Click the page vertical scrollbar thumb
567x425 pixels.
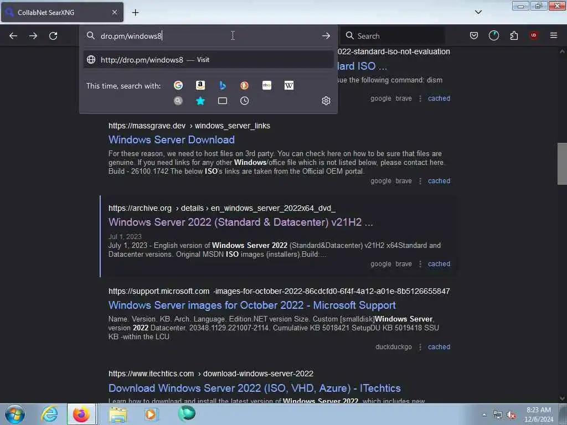point(562,164)
